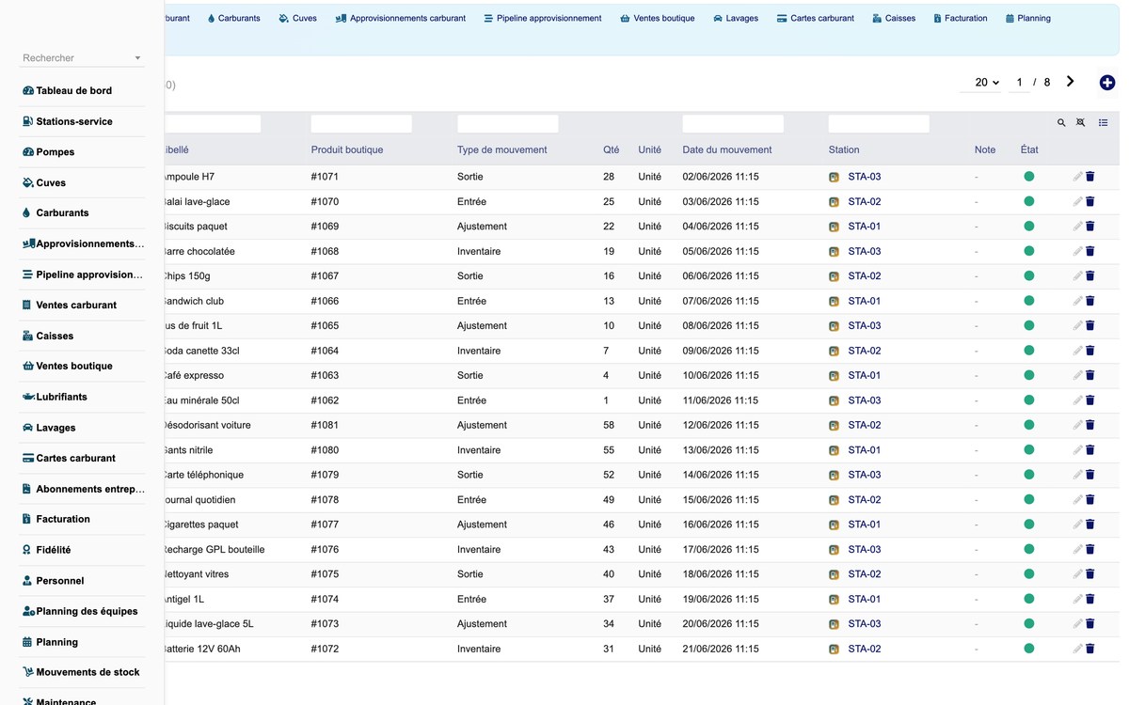Viewport: 1129px width, 705px height.
Task: Click green status dot on Balai lave-glace row
Action: click(1028, 201)
